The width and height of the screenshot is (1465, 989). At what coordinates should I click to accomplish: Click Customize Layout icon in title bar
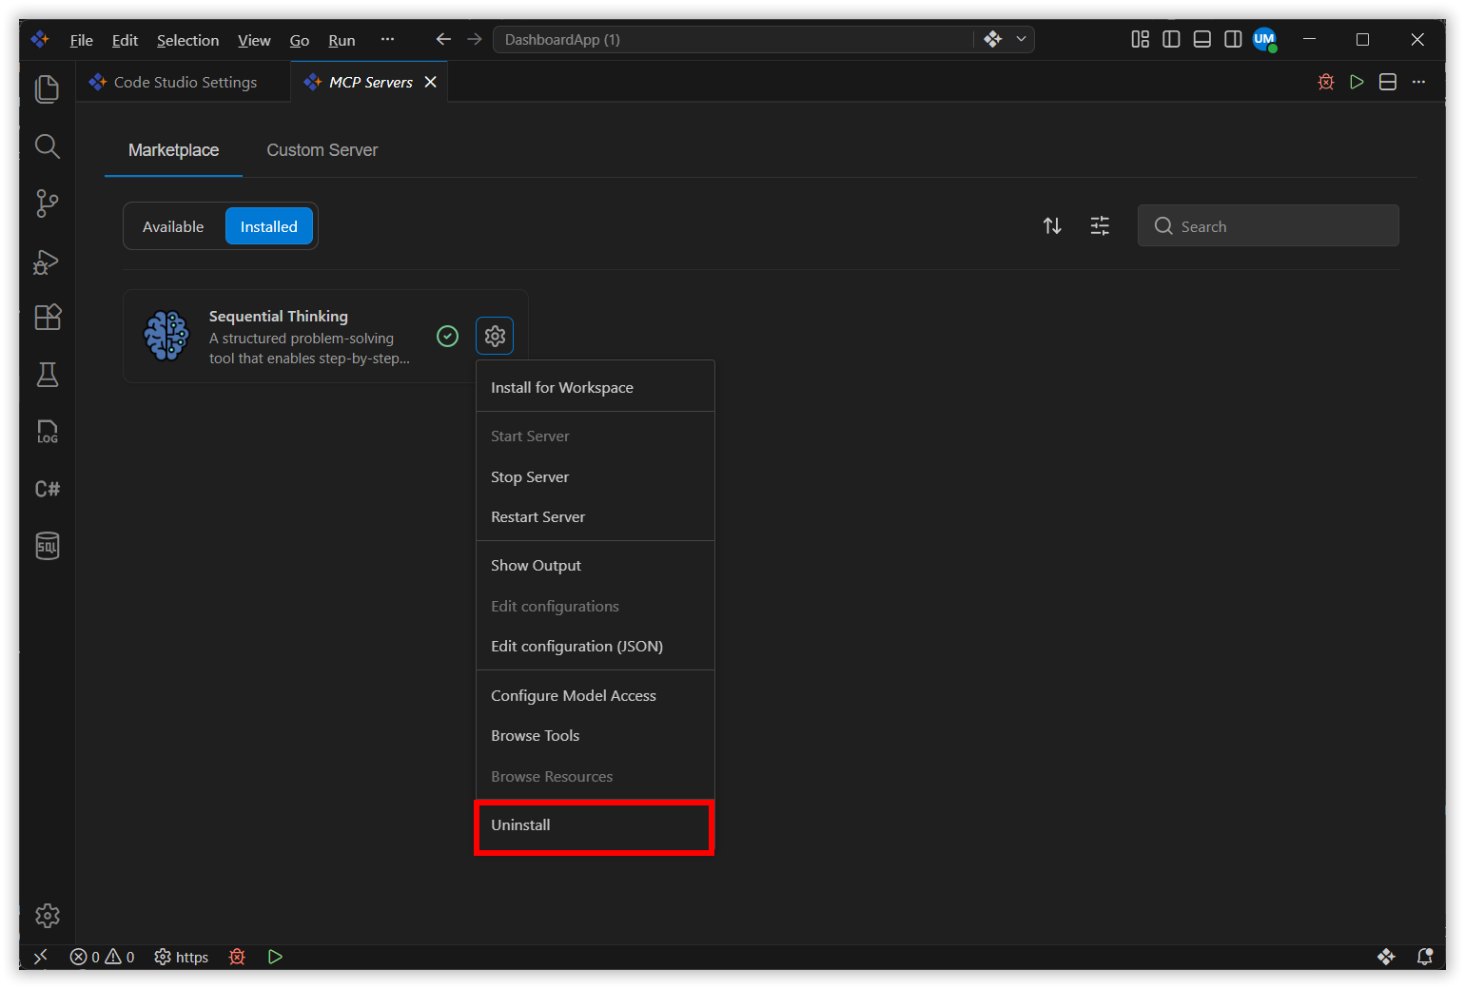tap(1140, 39)
